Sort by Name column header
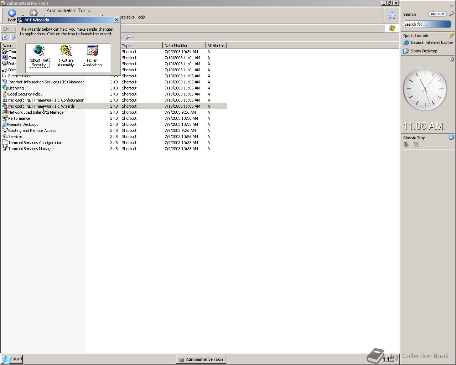 [7, 46]
